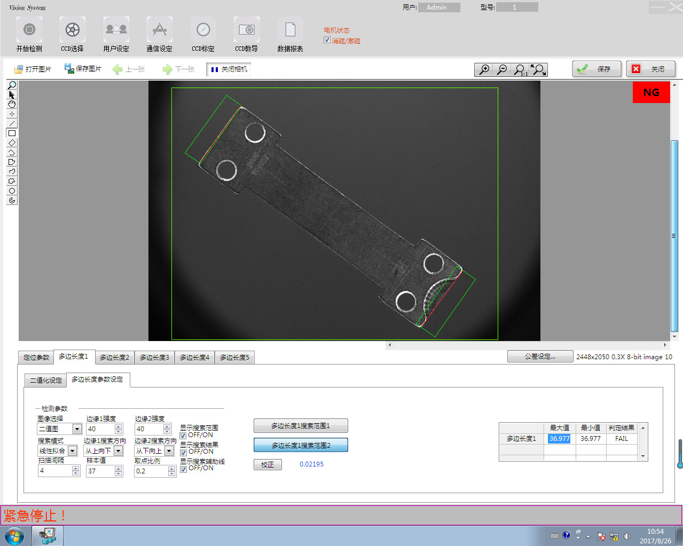
Task: Select the rectangle ROI drawing tool
Action: pos(12,133)
